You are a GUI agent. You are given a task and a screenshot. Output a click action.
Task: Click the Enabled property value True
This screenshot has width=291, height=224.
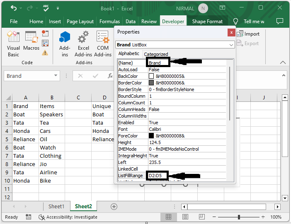pos(153,123)
